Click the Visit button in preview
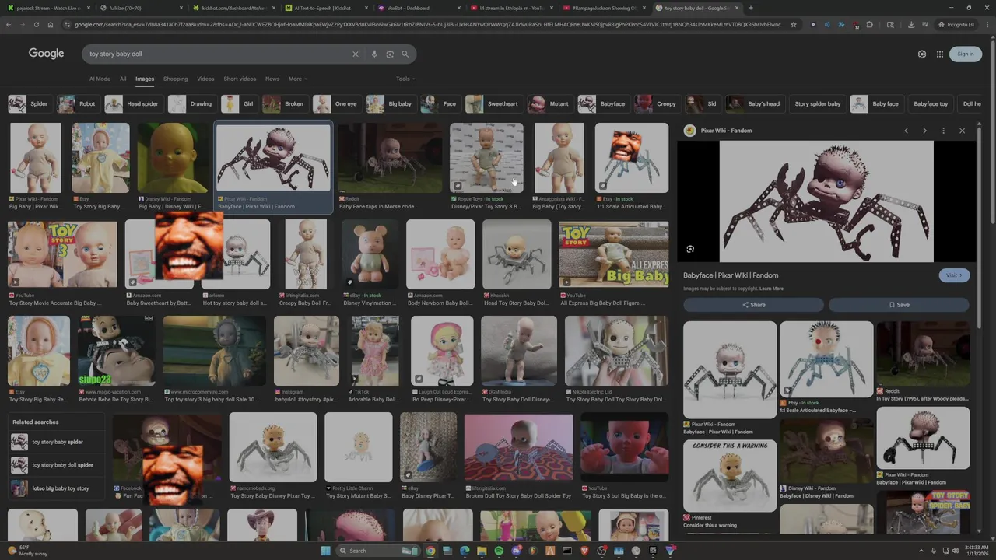This screenshot has height=560, width=996. point(954,275)
